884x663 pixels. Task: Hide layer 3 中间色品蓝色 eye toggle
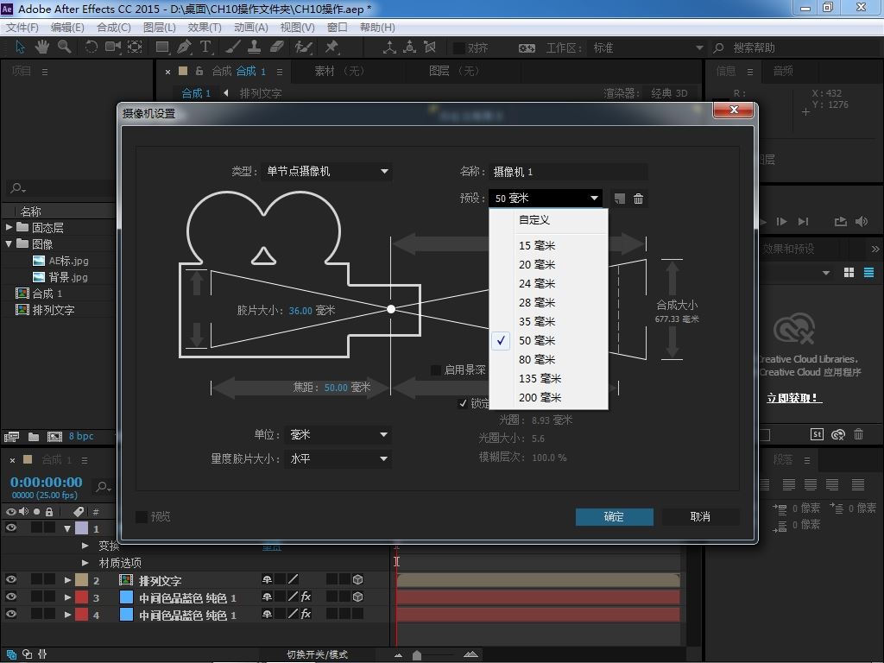10,597
